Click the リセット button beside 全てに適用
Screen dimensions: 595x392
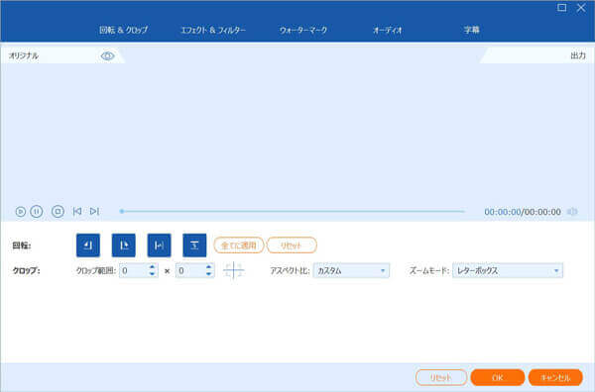(292, 245)
